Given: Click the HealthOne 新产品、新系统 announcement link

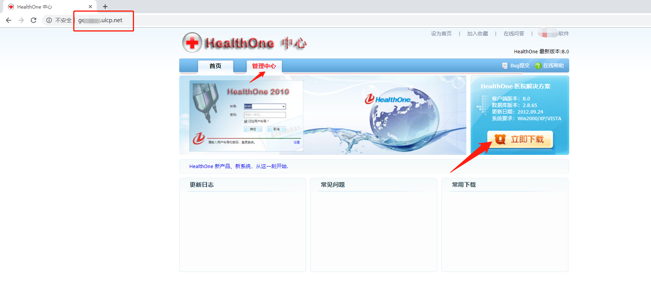Looking at the screenshot, I should 239,166.
